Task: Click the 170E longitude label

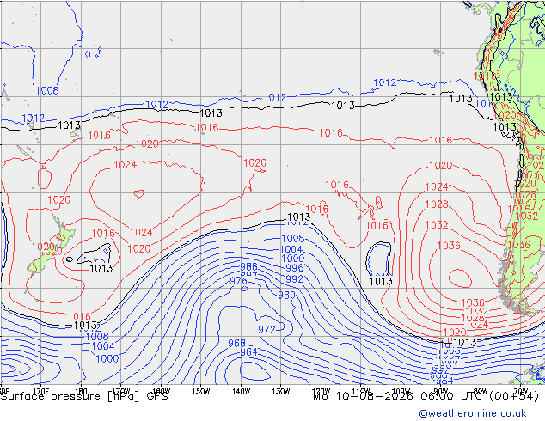Action: [x=40, y=392]
